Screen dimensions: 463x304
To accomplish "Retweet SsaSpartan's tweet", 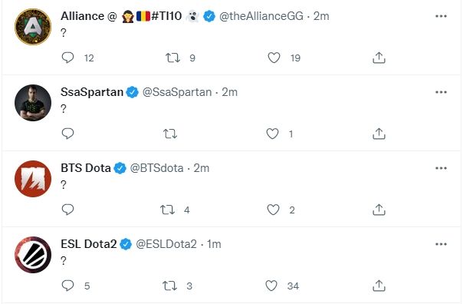I will tap(170, 134).
